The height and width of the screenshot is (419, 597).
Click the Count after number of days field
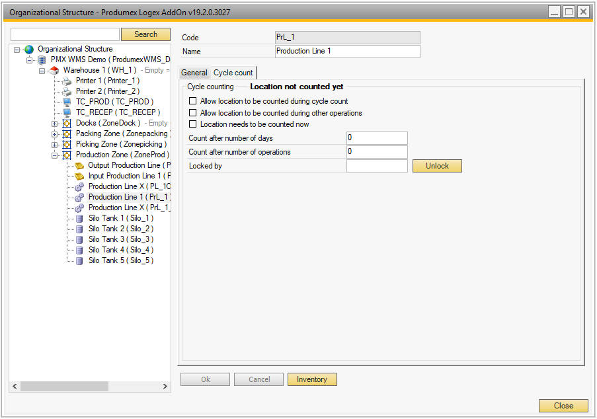377,138
